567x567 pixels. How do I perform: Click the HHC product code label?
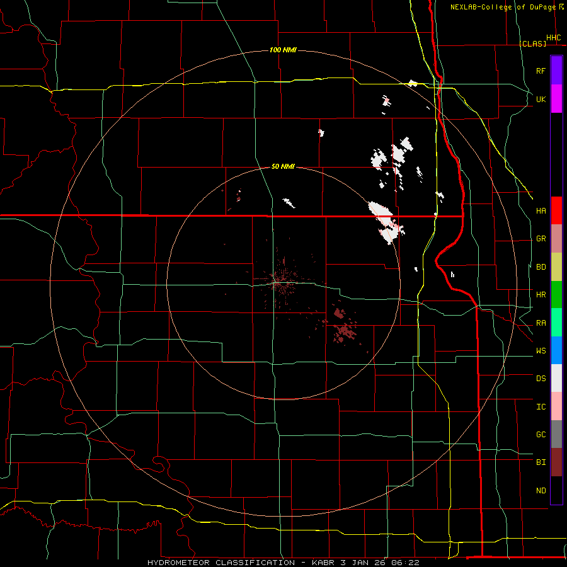(x=554, y=38)
